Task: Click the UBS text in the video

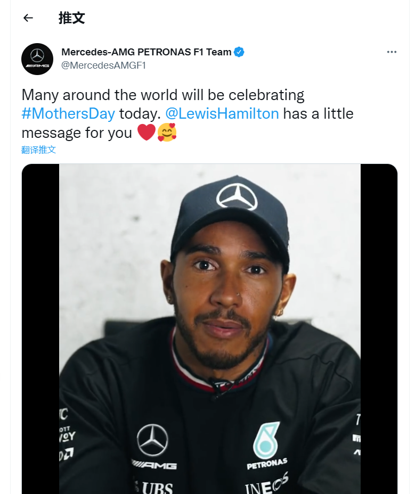Action: click(x=157, y=487)
